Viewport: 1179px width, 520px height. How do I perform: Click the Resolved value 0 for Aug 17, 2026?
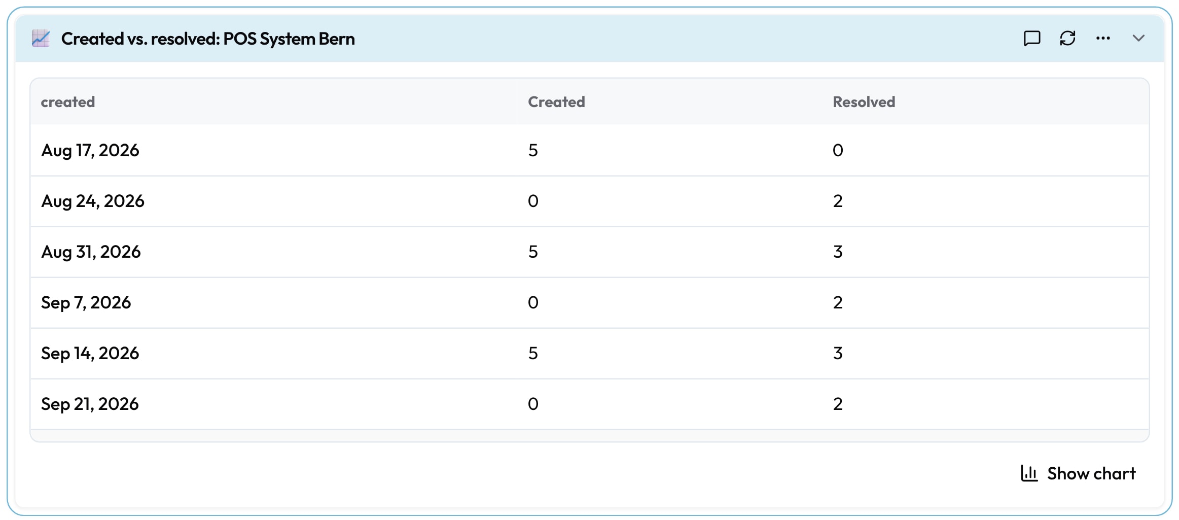(838, 150)
